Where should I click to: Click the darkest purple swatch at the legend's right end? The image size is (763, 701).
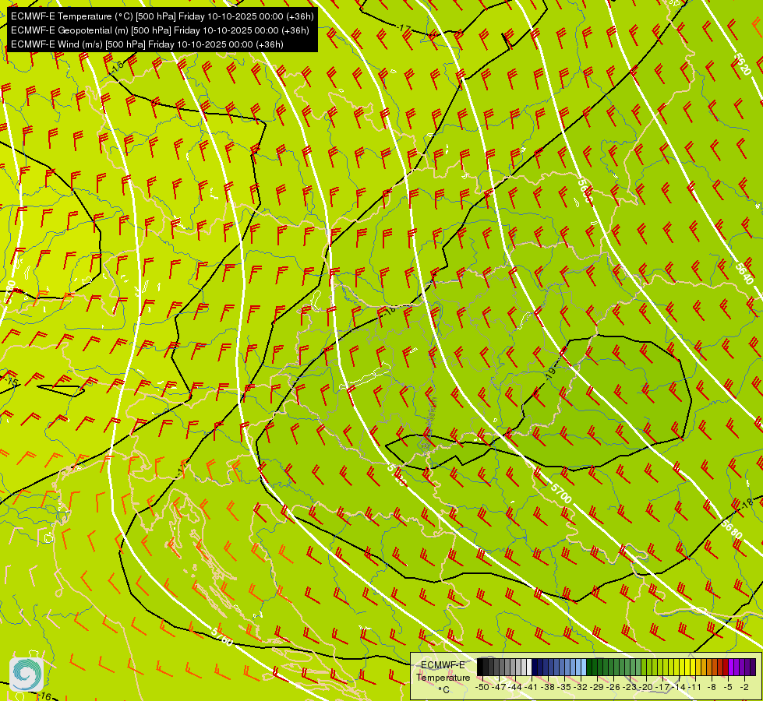tap(754, 667)
